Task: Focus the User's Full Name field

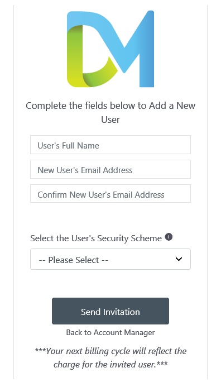Action: pyautogui.click(x=110, y=145)
